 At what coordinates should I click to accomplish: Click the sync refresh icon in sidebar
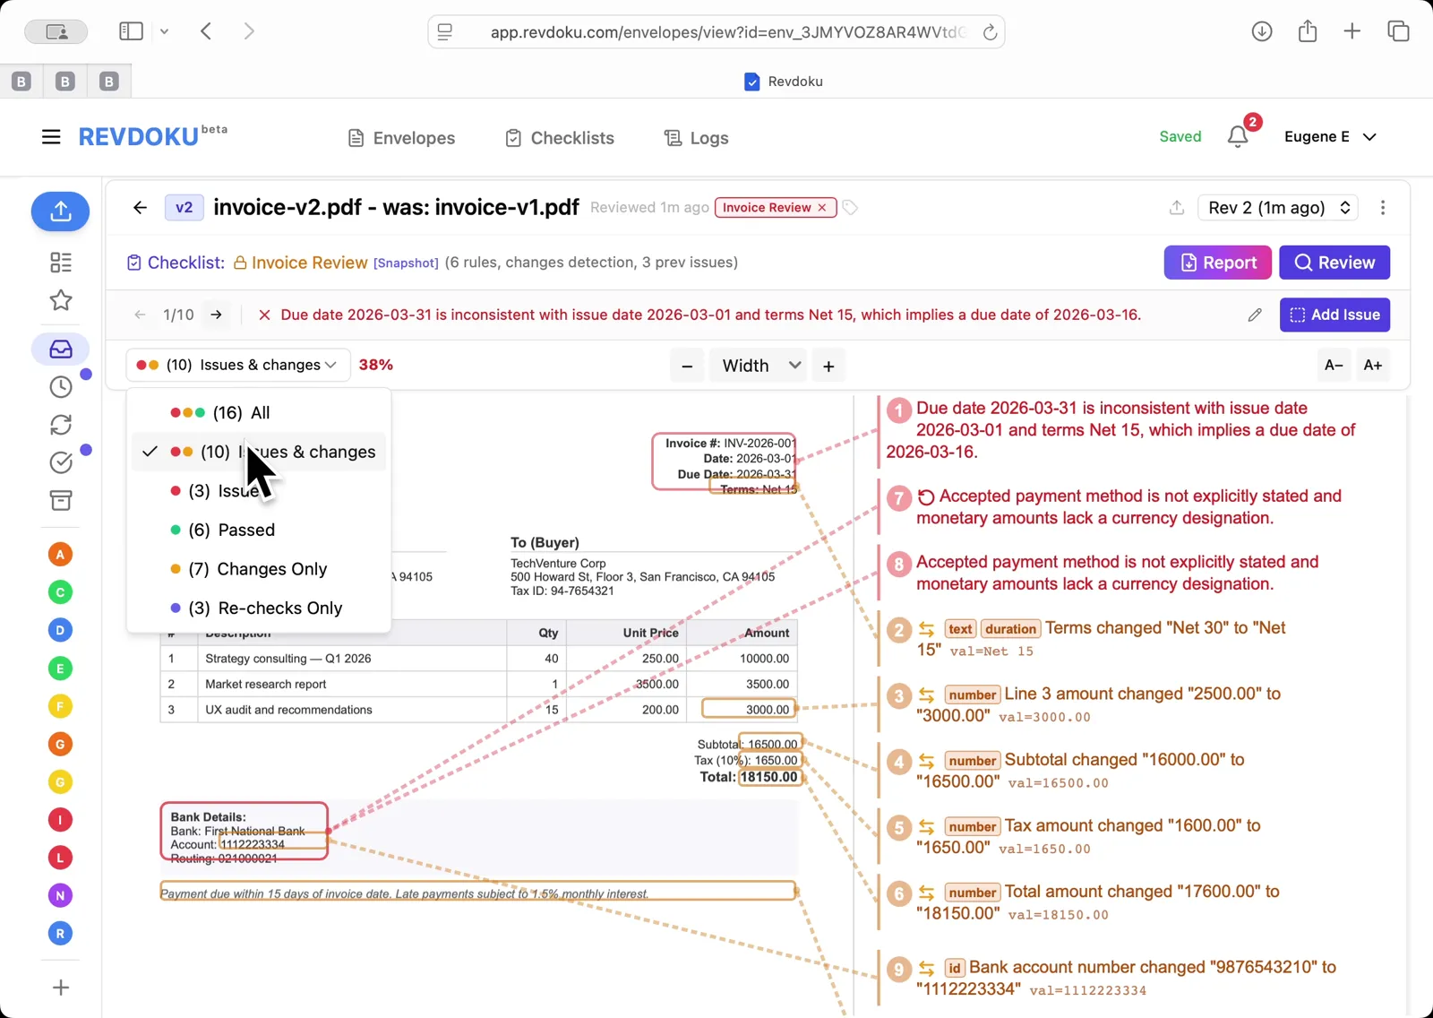point(60,424)
